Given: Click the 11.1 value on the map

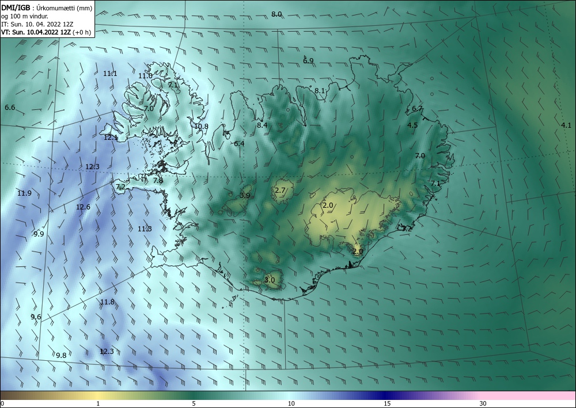Looking at the screenshot, I should [110, 74].
